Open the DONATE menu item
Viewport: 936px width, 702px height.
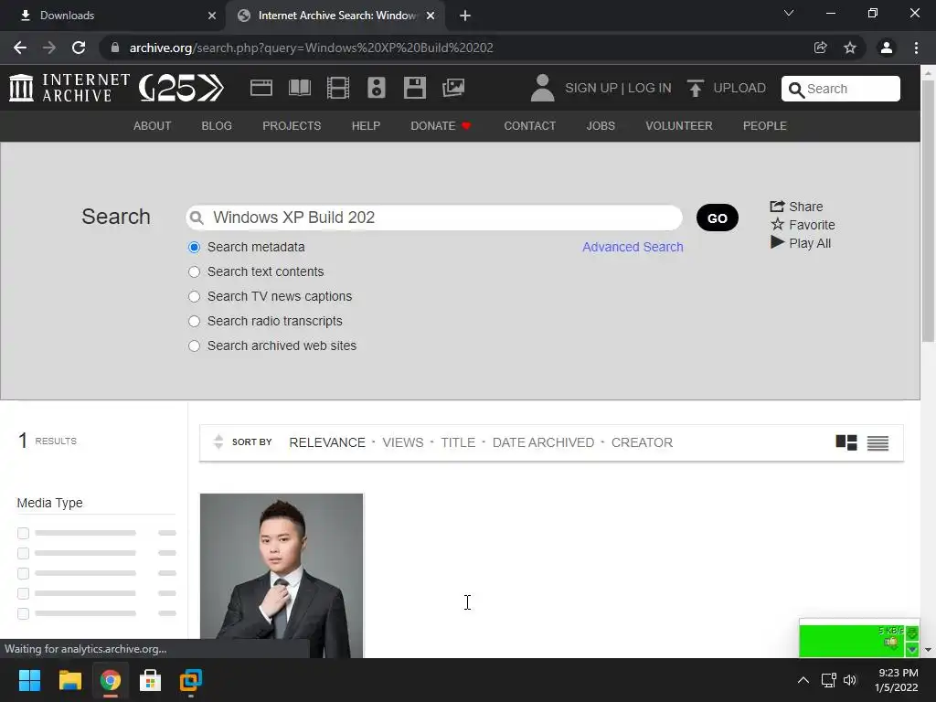tap(441, 126)
